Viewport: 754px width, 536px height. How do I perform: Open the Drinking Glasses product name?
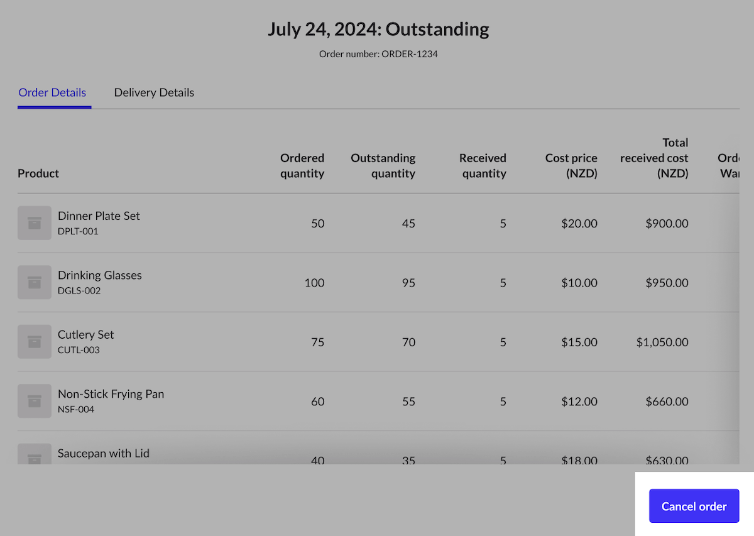[x=99, y=275]
